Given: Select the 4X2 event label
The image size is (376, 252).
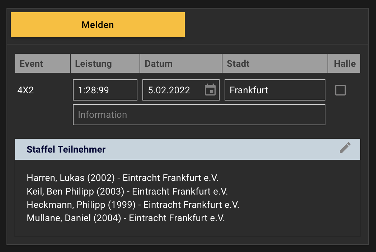Looking at the screenshot, I should pyautogui.click(x=26, y=90).
